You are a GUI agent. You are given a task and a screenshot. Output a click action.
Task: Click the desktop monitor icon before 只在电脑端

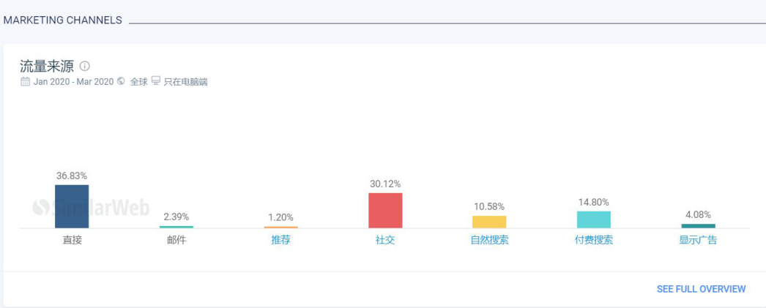pyautogui.click(x=156, y=81)
